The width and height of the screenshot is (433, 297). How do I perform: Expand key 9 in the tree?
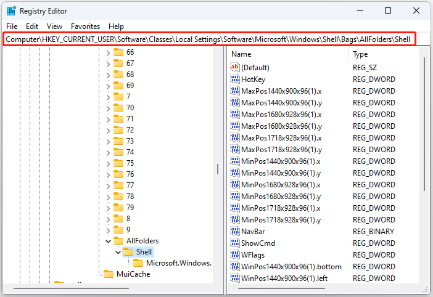tap(109, 230)
